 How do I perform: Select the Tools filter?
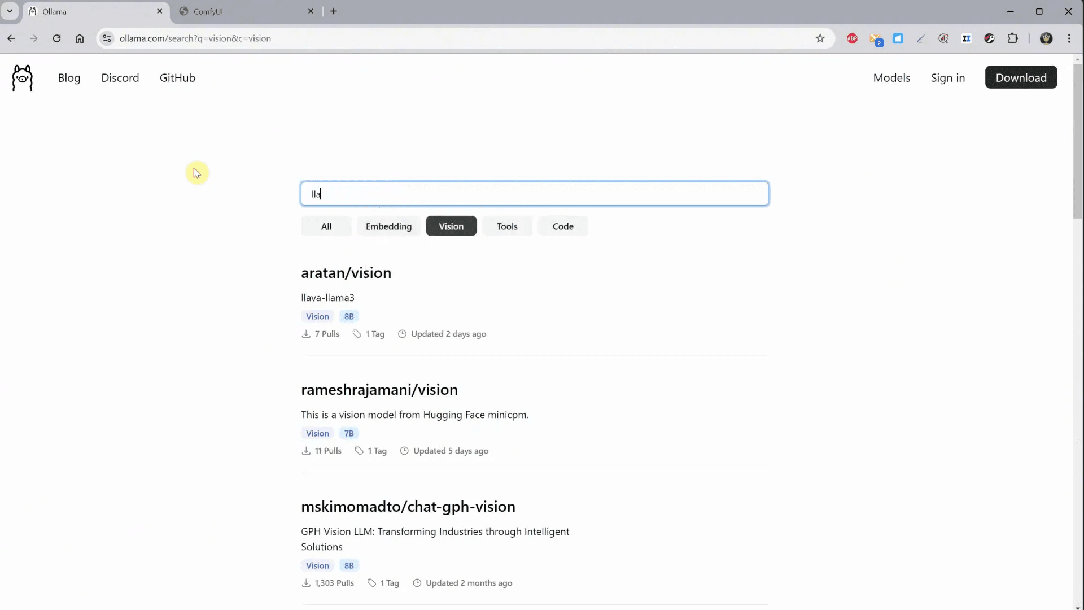click(507, 226)
